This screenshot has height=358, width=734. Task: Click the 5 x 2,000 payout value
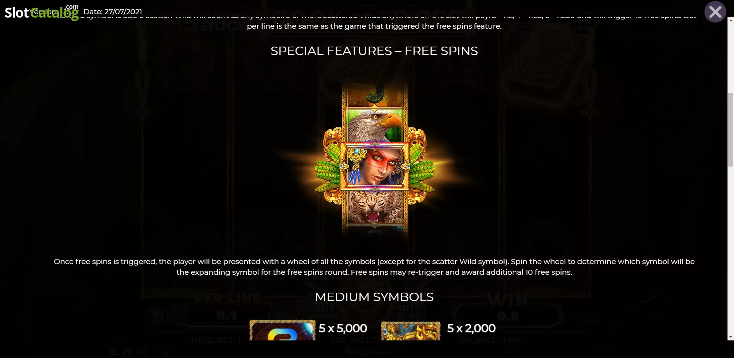click(x=471, y=328)
